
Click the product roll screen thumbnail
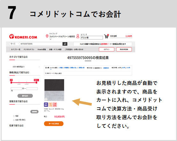(x=54, y=90)
